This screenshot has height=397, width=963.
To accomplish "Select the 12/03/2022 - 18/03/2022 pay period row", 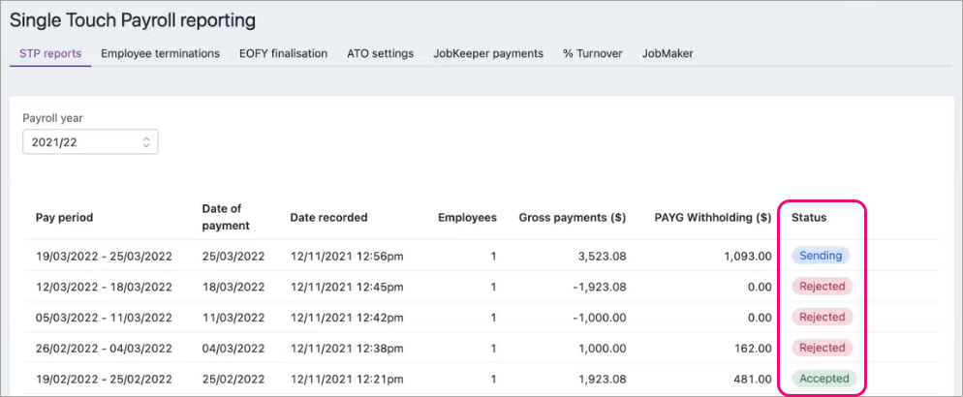I will [104, 288].
